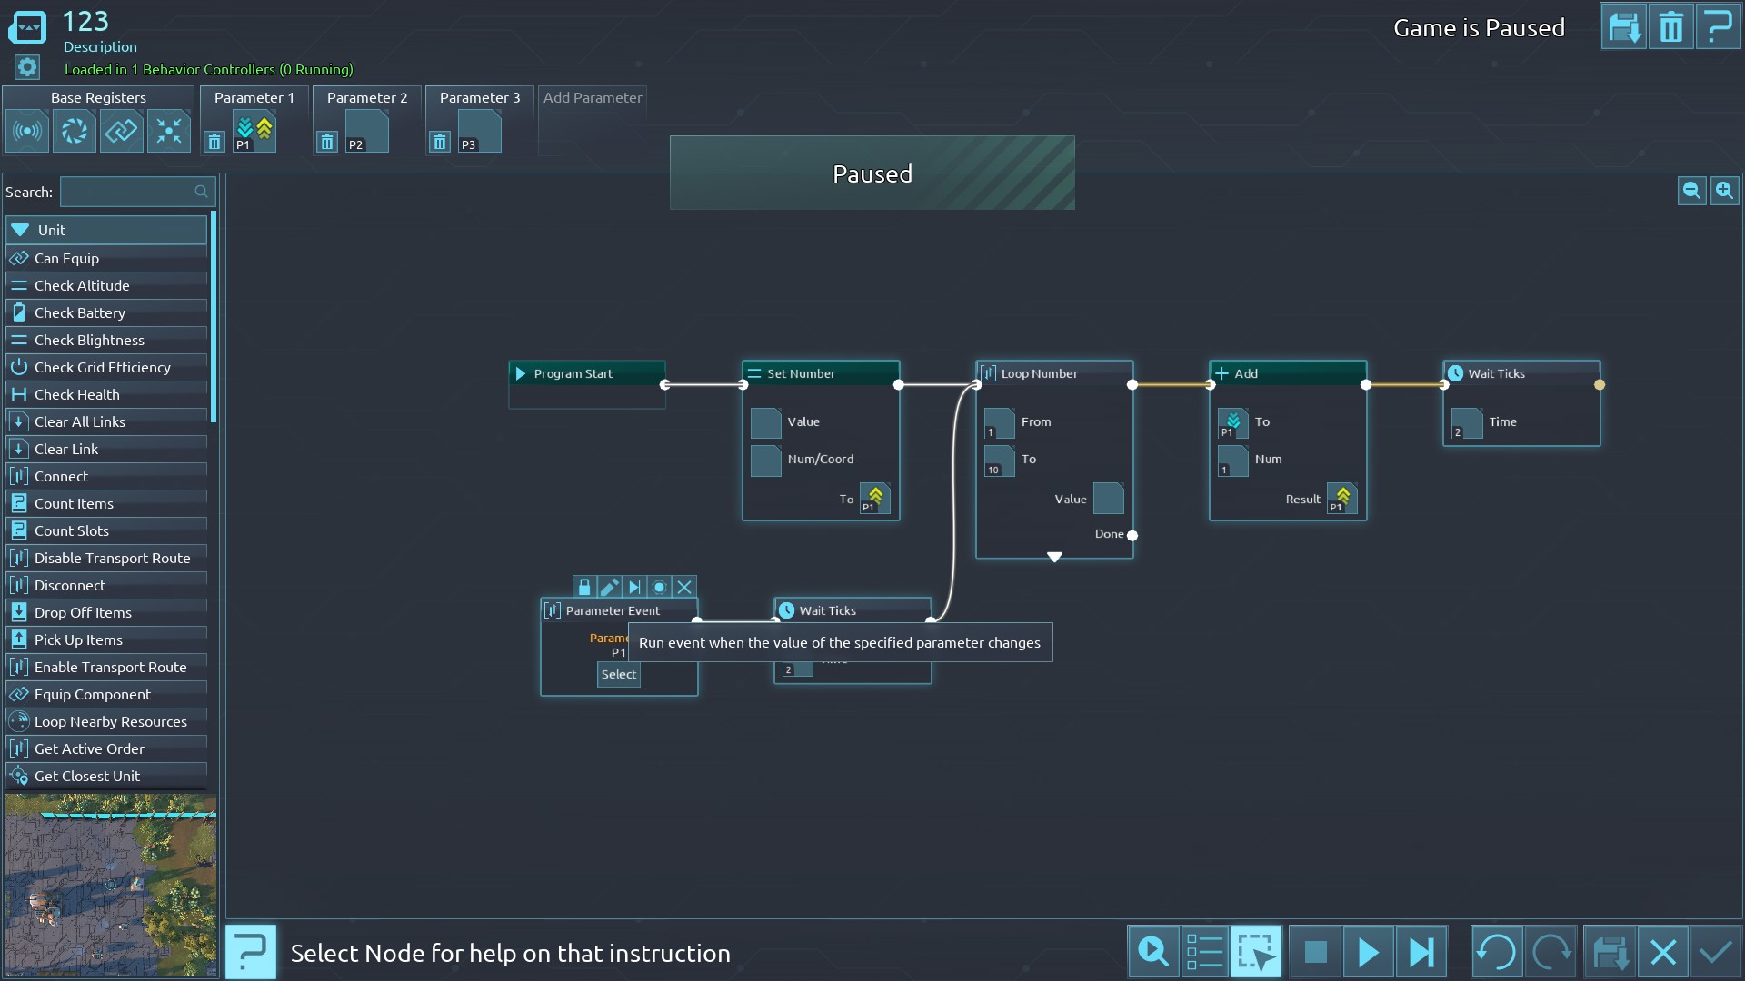Click the zoom out magnifier icon
Image resolution: width=1745 pixels, height=981 pixels.
1691,191
